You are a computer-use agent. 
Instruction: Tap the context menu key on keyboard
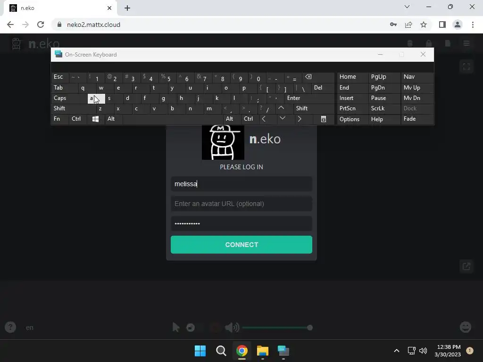(323, 119)
